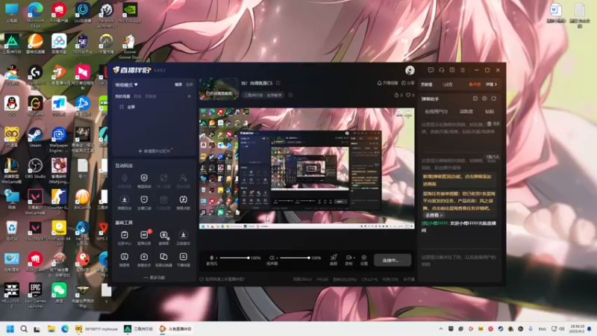Click 如何快速上手直播伴侣 help link
This screenshot has width=597, height=336.
point(222,279)
